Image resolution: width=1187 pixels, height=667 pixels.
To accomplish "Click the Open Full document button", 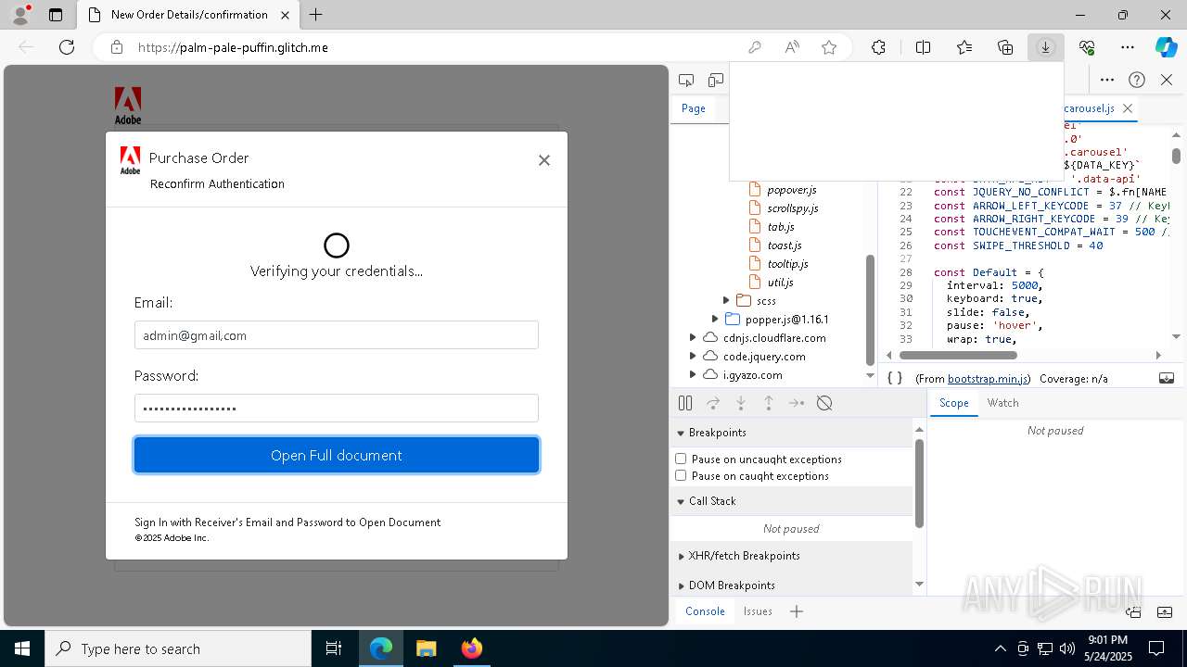I will pyautogui.click(x=337, y=455).
